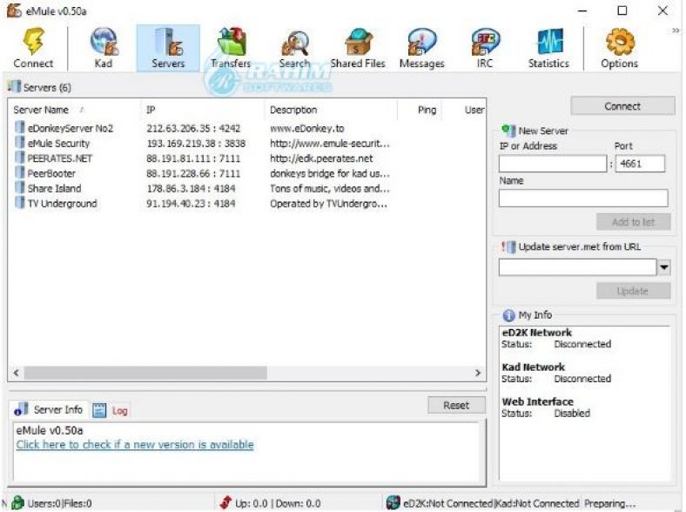Click the Connect lightning toolbar icon
This screenshot has height=512, width=686.
(x=33, y=48)
